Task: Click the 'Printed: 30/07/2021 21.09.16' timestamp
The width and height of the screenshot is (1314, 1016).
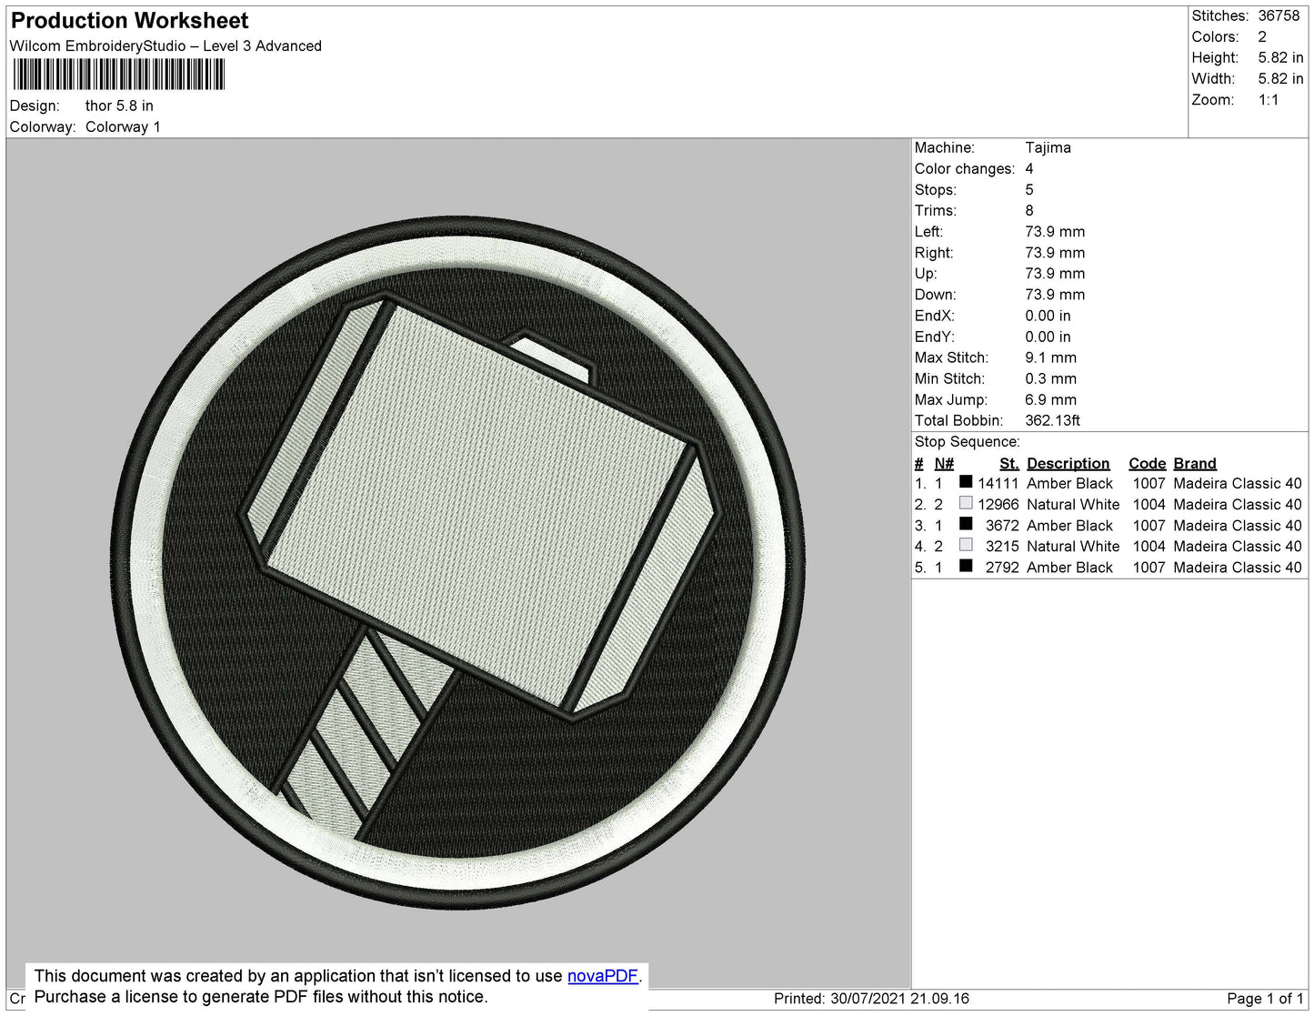Action: (x=871, y=999)
